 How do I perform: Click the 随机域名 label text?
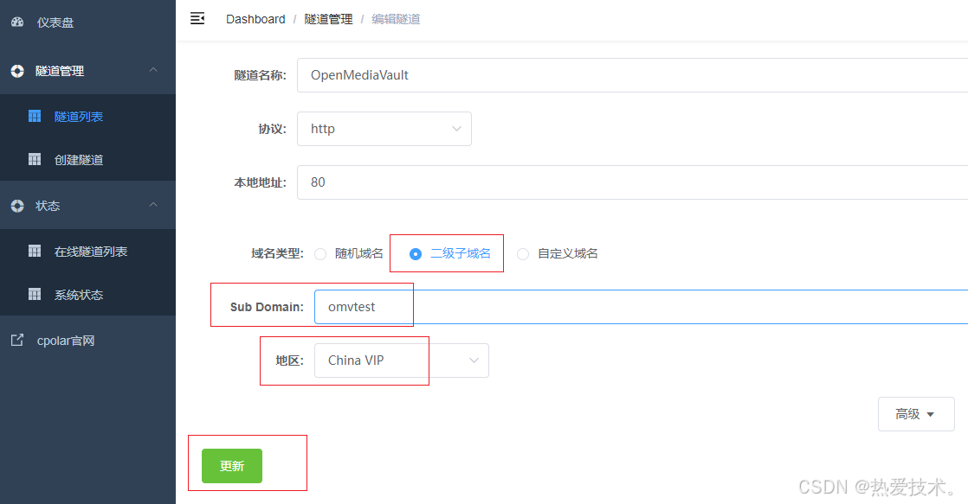tap(359, 253)
